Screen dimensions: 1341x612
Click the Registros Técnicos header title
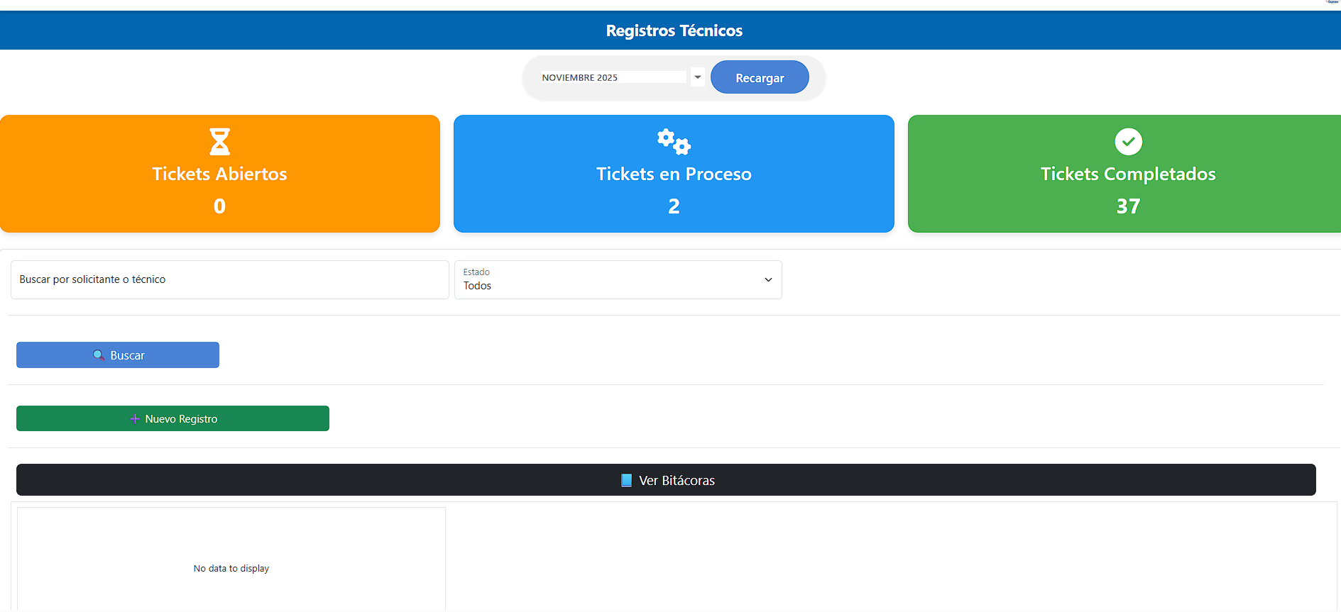pos(674,30)
